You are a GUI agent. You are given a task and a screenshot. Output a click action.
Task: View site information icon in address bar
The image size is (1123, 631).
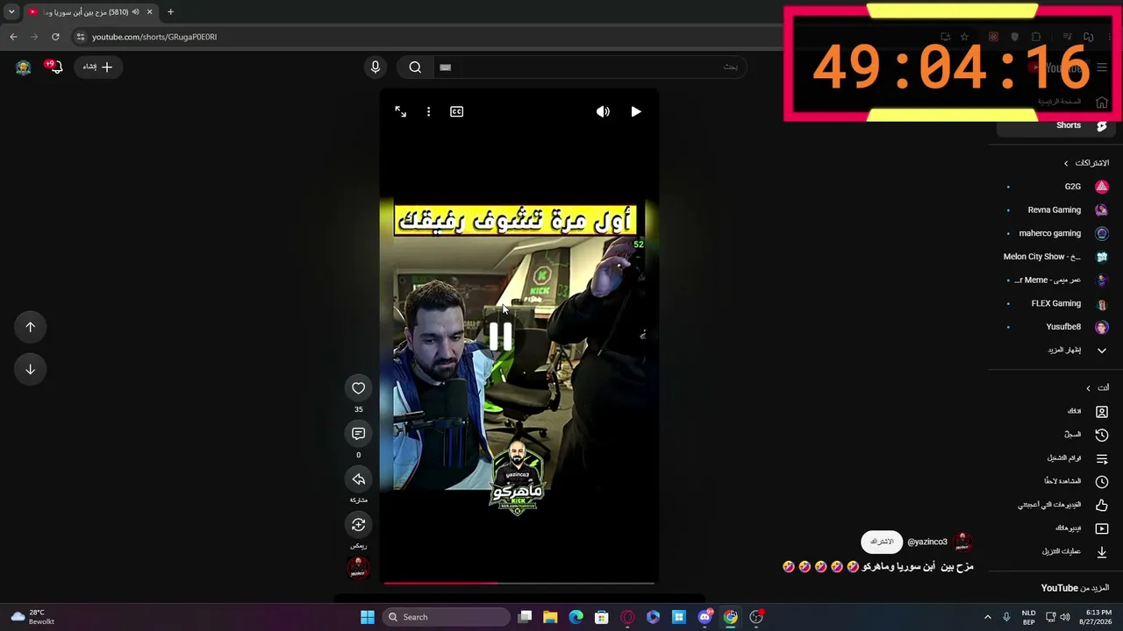pyautogui.click(x=80, y=37)
